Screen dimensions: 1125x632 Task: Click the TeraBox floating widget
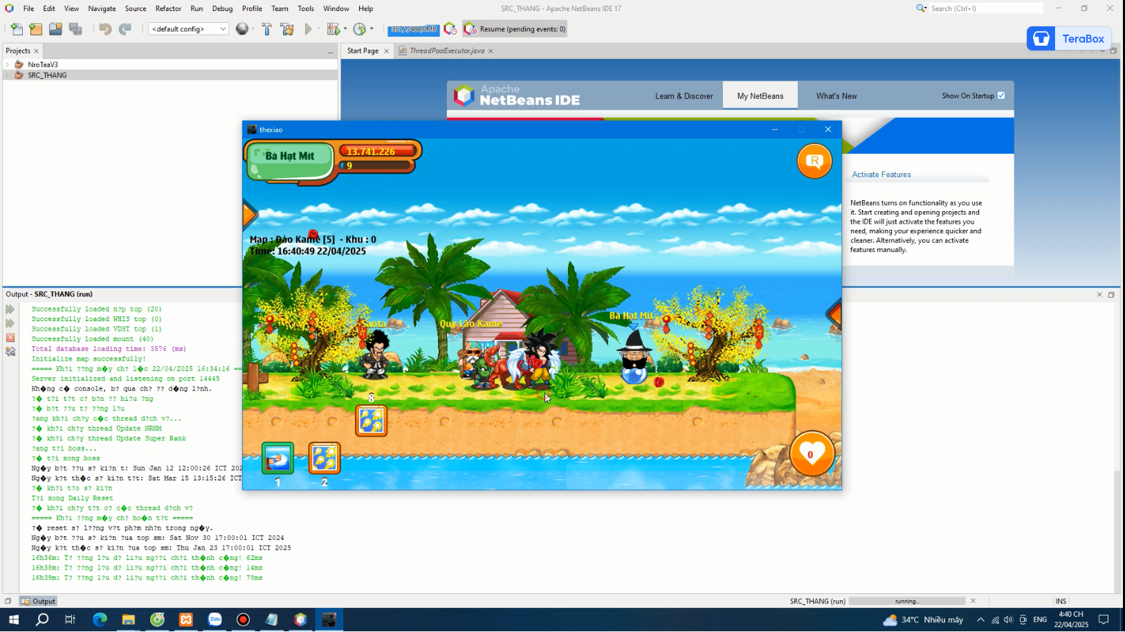[x=1069, y=39]
